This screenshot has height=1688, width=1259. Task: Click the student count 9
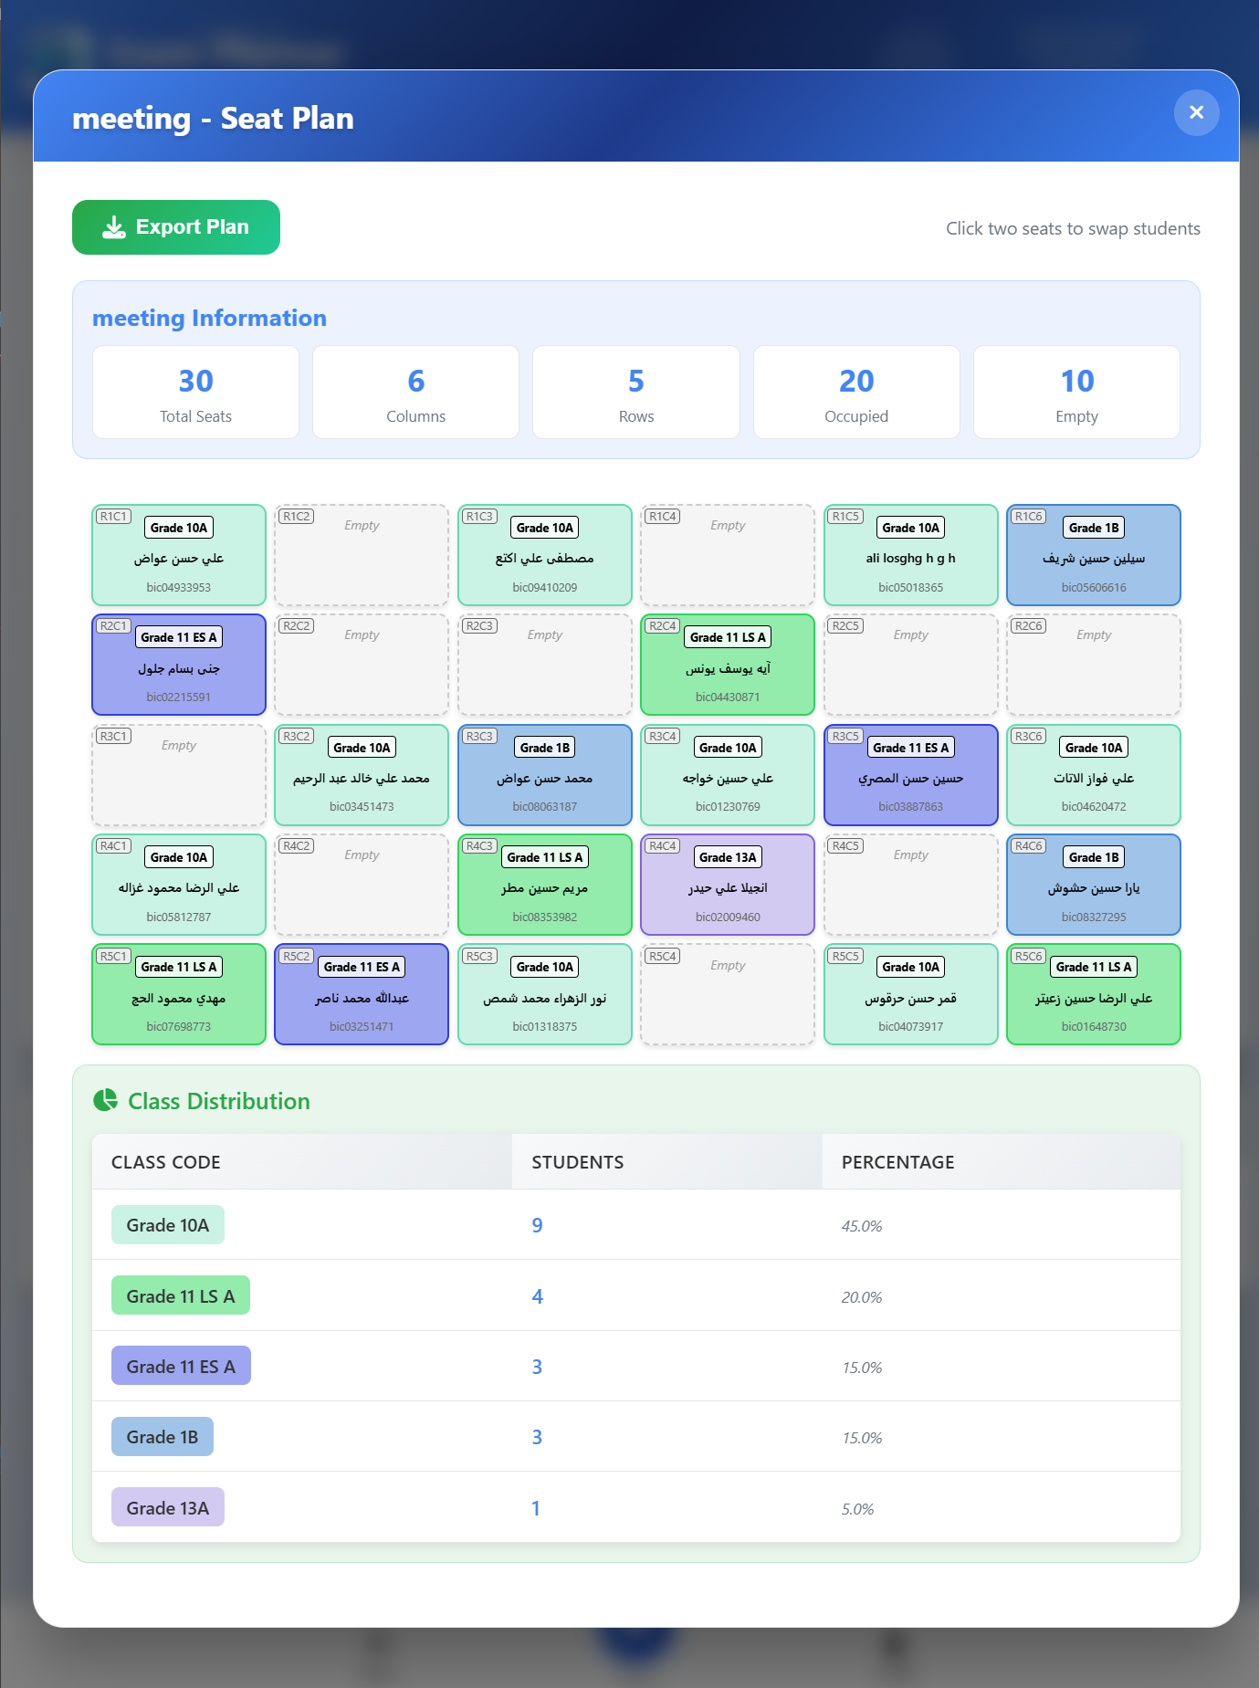coord(537,1225)
